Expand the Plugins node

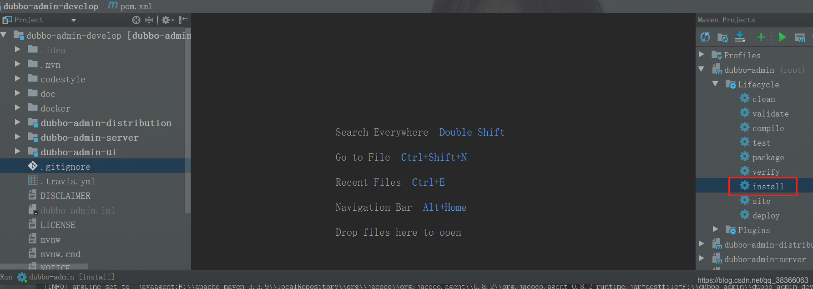click(716, 229)
